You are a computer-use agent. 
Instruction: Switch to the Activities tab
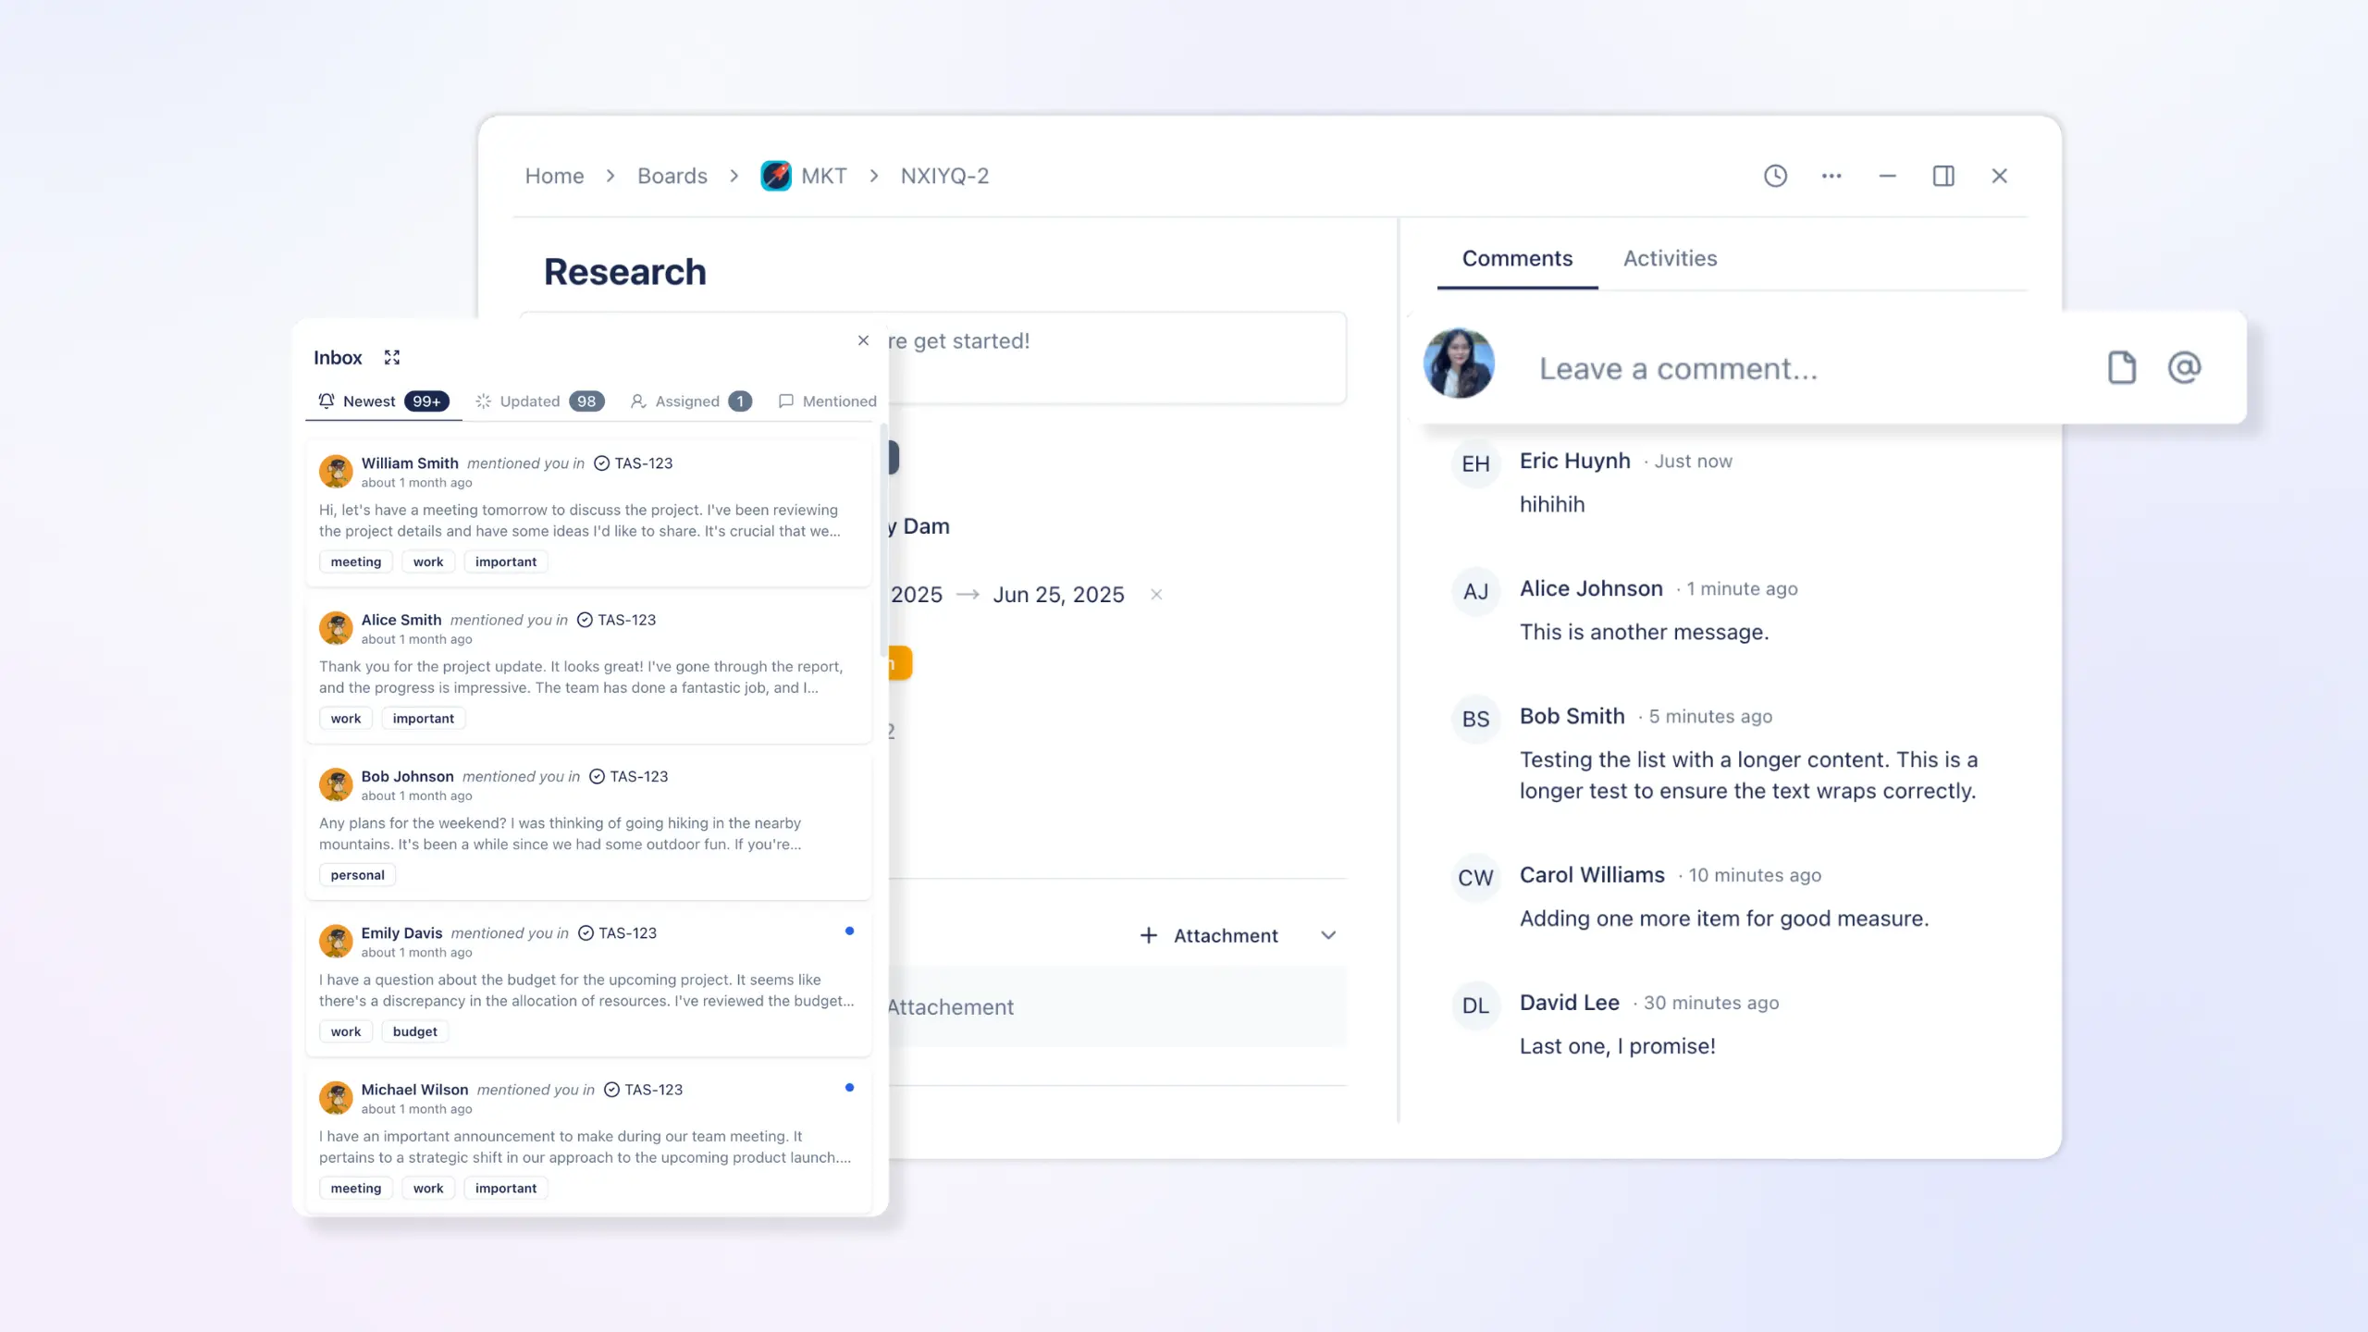tap(1669, 258)
